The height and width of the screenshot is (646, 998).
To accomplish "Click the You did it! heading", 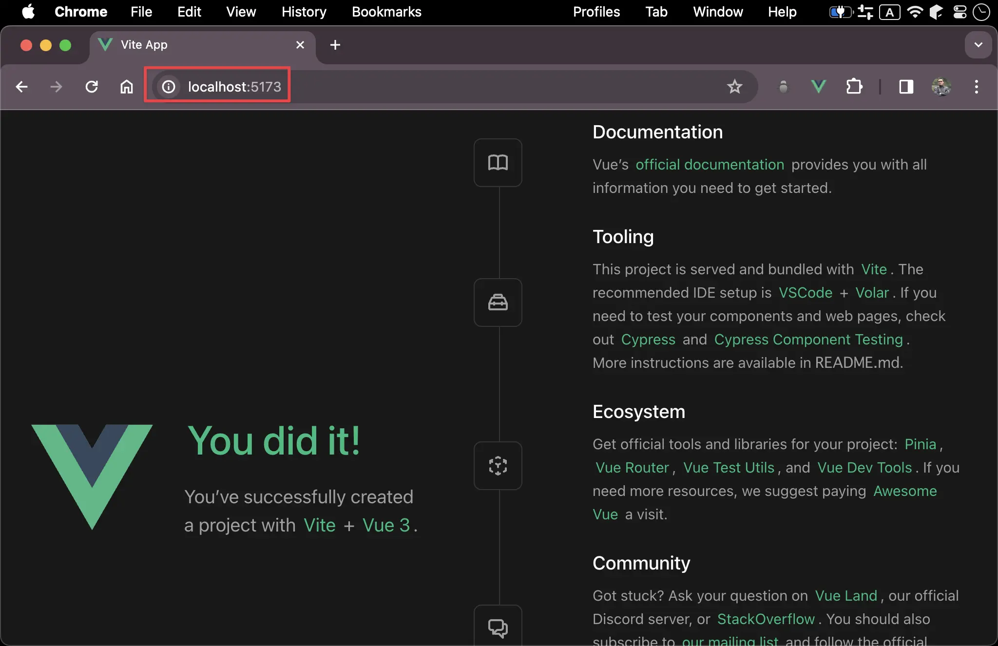I will click(x=274, y=441).
